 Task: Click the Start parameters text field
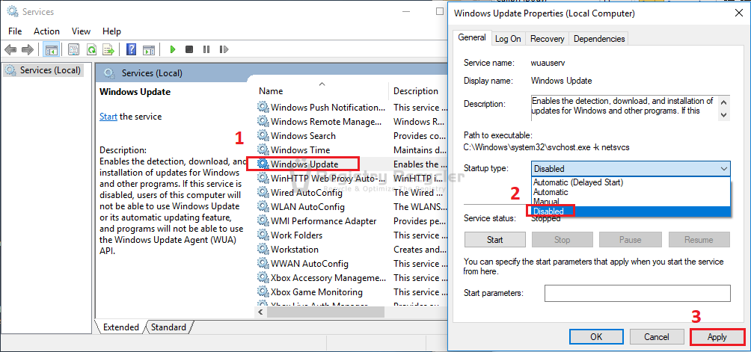click(637, 293)
